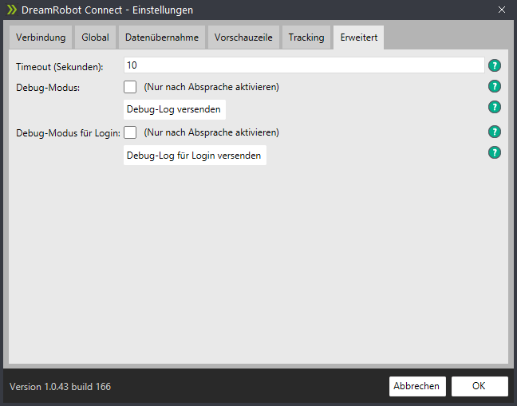Show help for Debug-Log für Login versenden
Image resolution: width=517 pixels, height=406 pixels.
click(x=494, y=152)
